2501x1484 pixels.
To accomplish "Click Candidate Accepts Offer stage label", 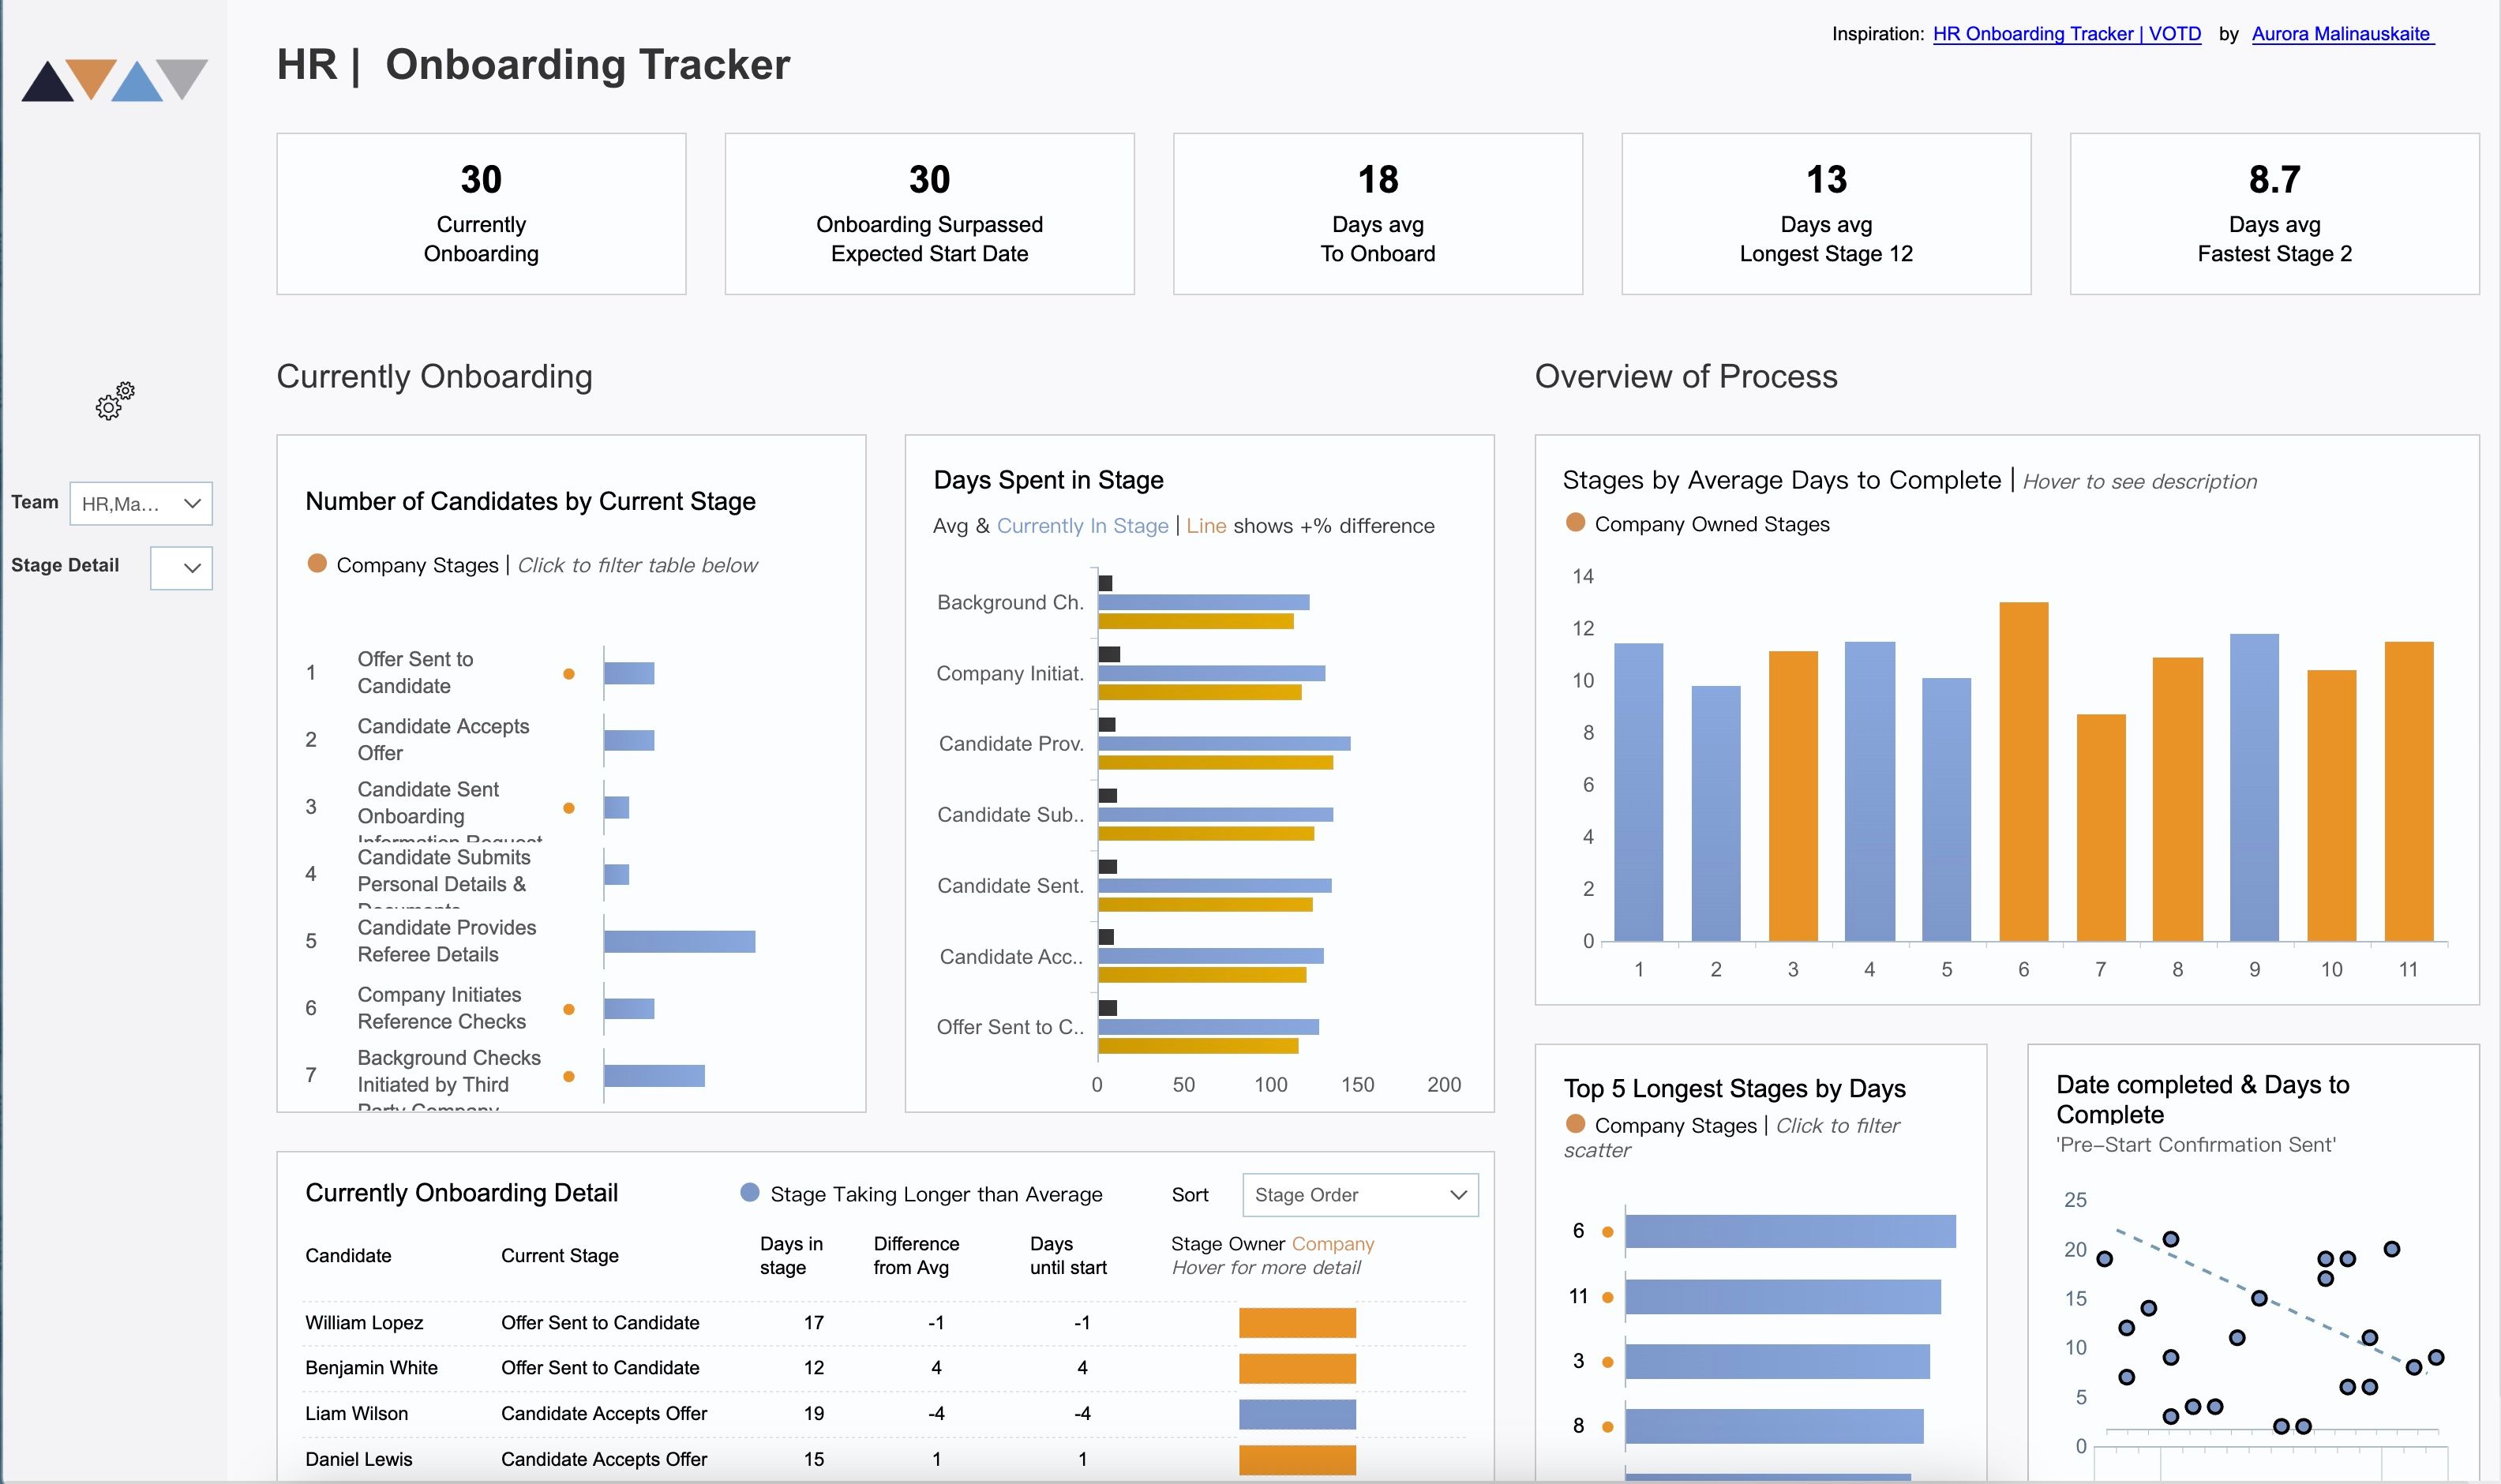I will pos(443,739).
